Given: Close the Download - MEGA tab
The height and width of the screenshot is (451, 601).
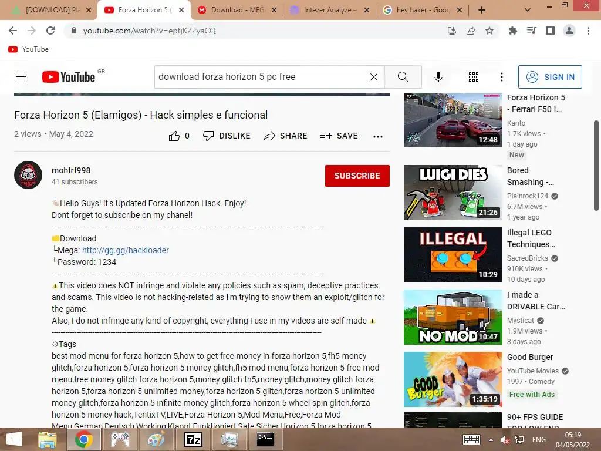Looking at the screenshot, I should click(274, 10).
